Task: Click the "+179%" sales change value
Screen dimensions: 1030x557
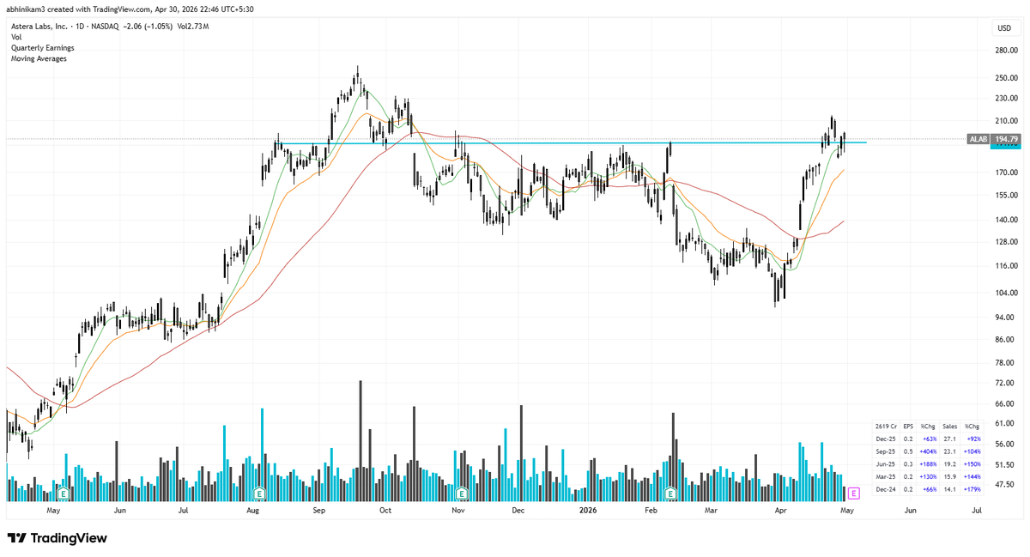Action: [x=972, y=488]
